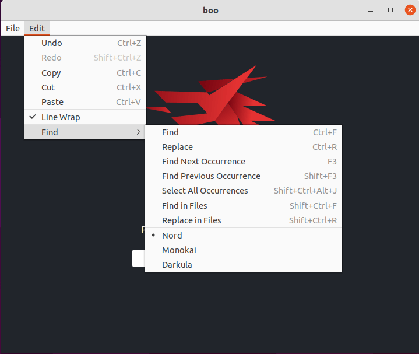Select Undo from the Edit menu
Viewport: 419px width, 354px height.
tap(52, 43)
